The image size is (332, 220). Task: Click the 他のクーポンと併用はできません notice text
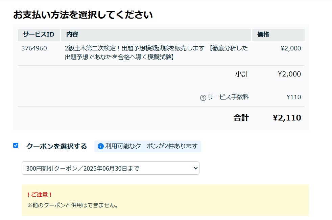pos(72,205)
